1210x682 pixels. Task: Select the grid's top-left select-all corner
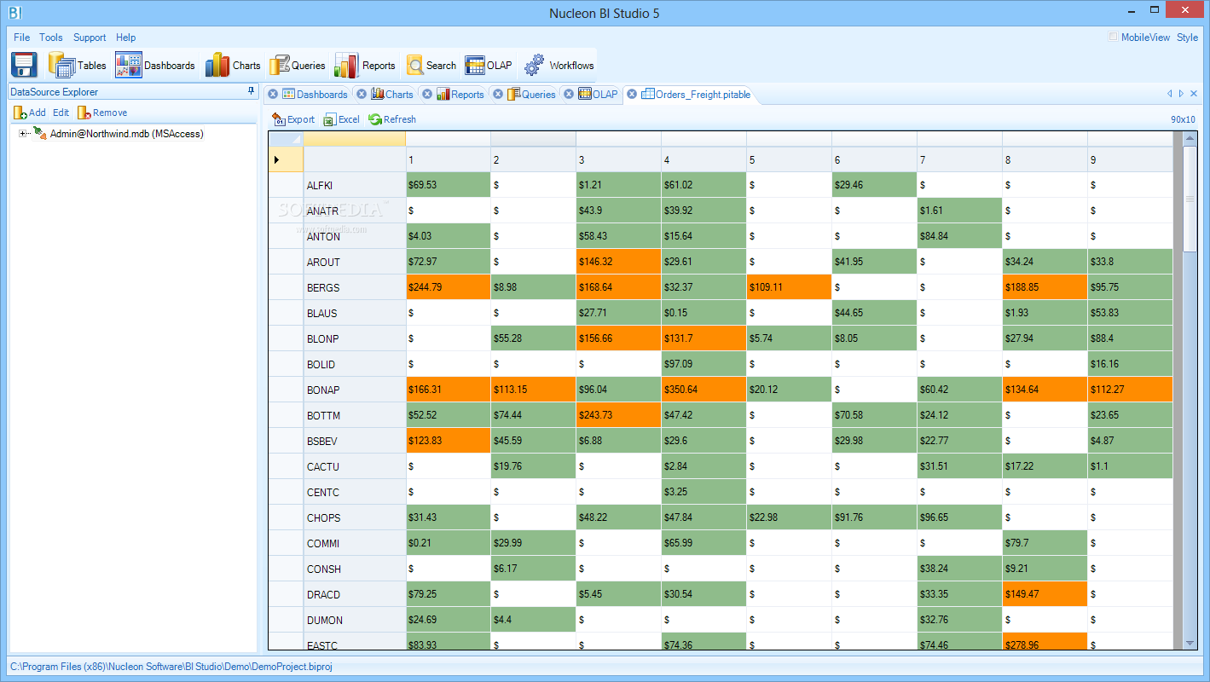pyautogui.click(x=286, y=139)
